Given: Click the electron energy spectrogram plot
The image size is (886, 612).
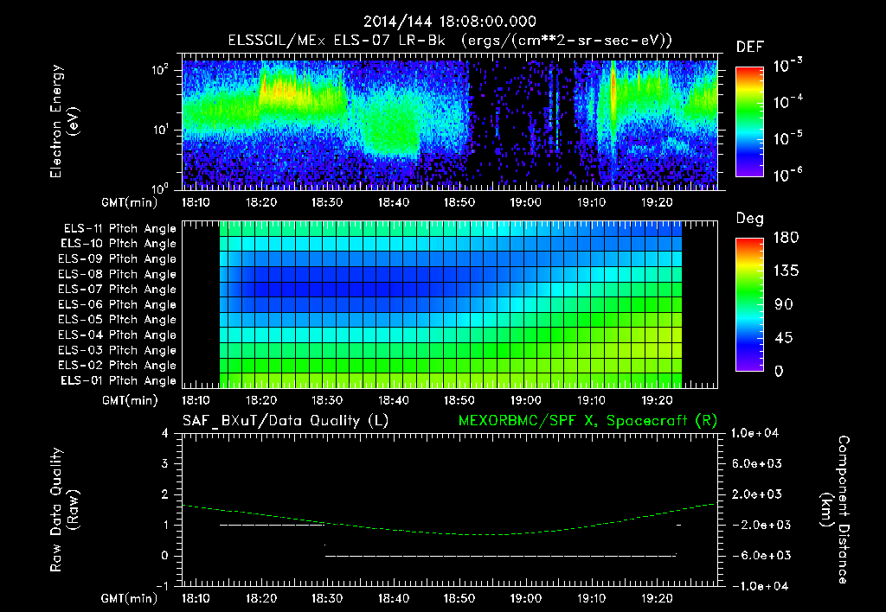Looking at the screenshot, I should tap(450, 121).
